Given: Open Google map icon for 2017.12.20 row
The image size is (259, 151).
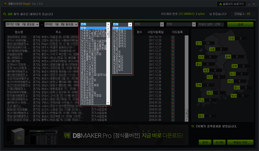Looking at the screenshot, I should (x=173, y=40).
